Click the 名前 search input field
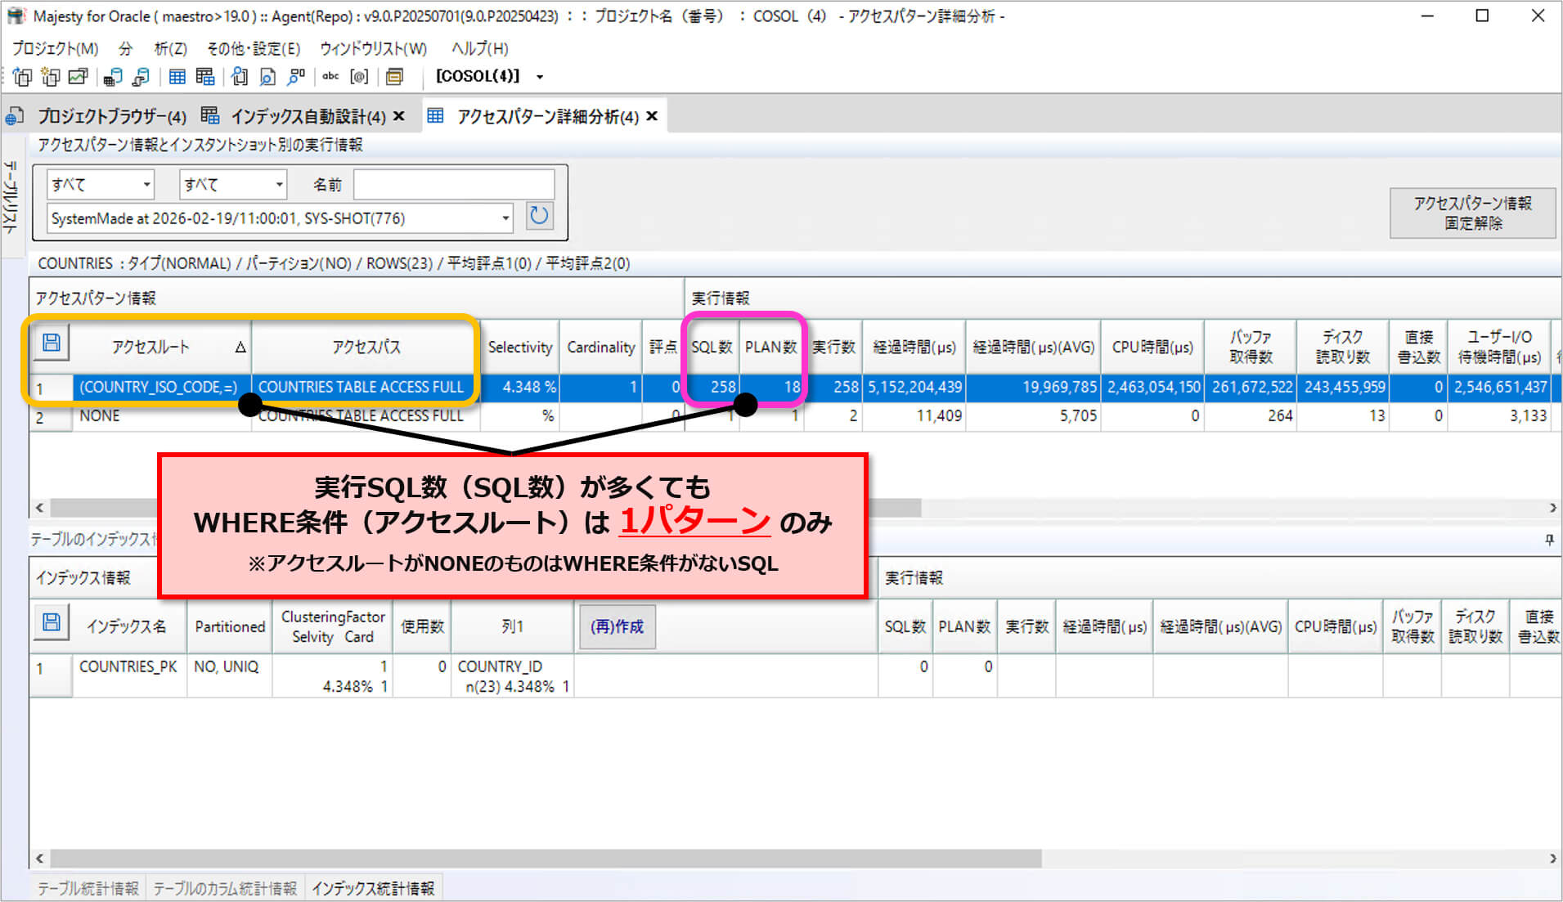Screen dimensions: 1563x902 coord(454,185)
